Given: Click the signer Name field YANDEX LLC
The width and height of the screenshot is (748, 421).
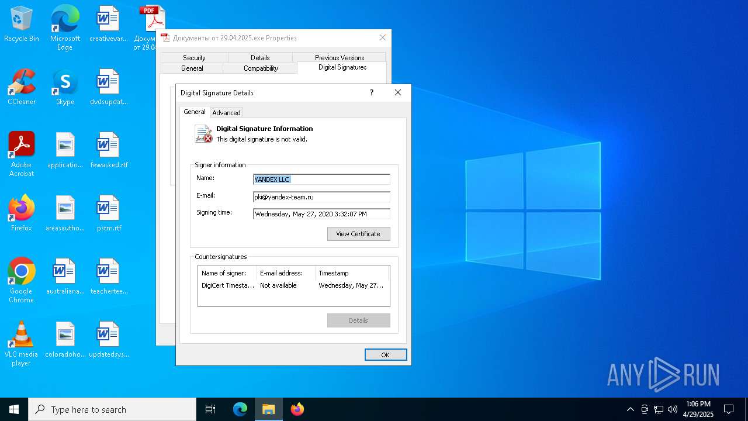Looking at the screenshot, I should point(321,180).
